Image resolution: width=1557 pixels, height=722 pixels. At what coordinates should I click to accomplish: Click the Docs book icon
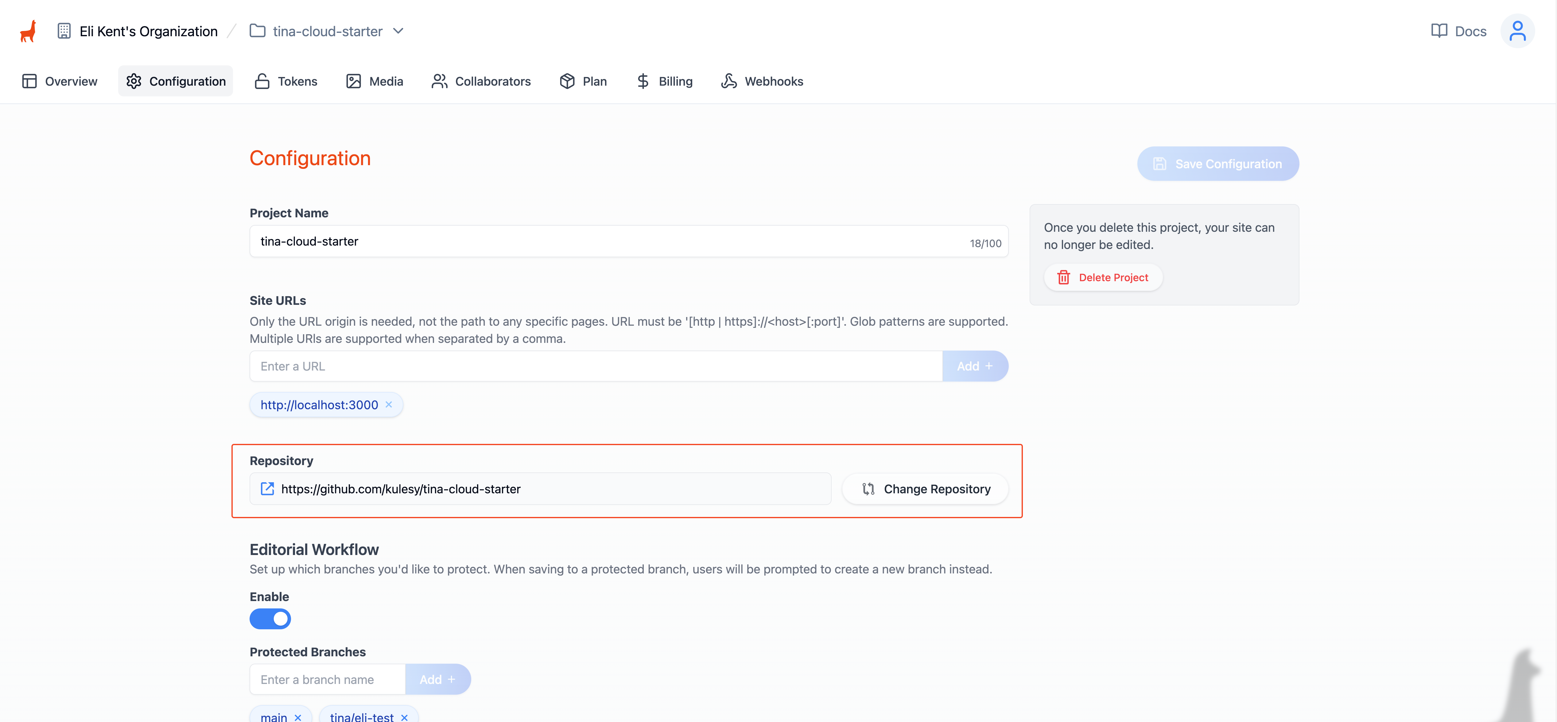click(1439, 31)
